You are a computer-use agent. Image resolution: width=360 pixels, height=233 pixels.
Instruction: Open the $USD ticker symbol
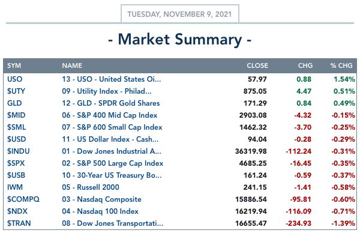point(16,139)
